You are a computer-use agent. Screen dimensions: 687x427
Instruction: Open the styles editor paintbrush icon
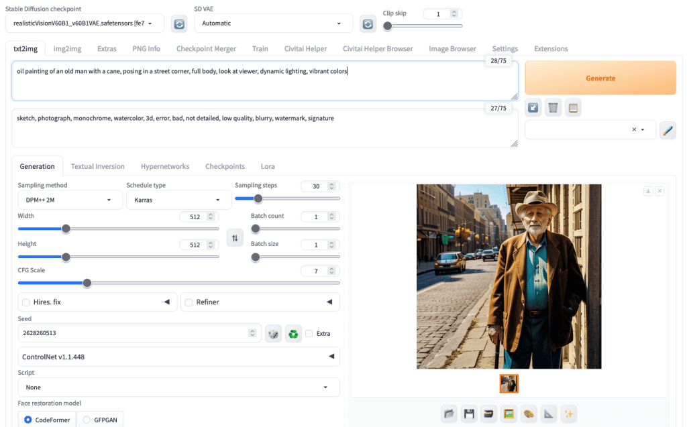(668, 130)
